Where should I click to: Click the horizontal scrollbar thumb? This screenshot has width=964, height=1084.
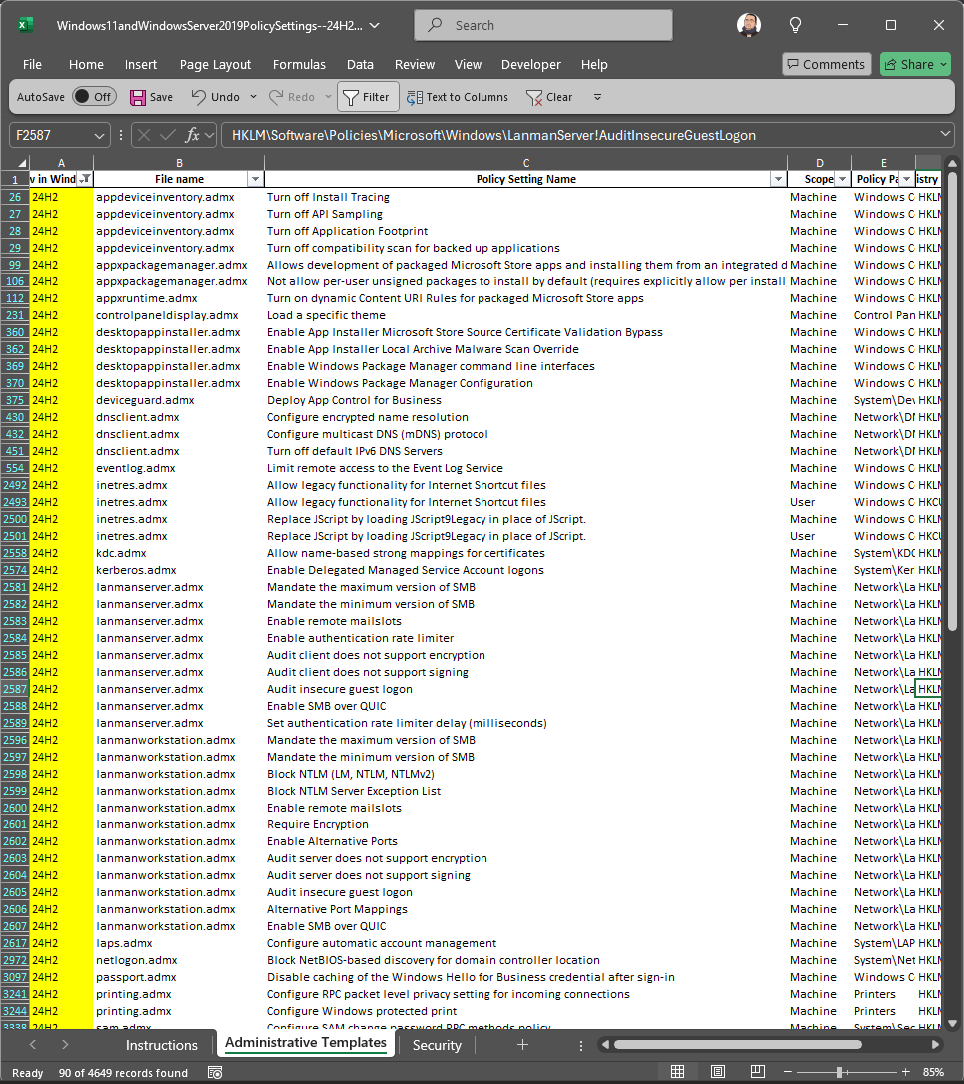click(x=737, y=1045)
